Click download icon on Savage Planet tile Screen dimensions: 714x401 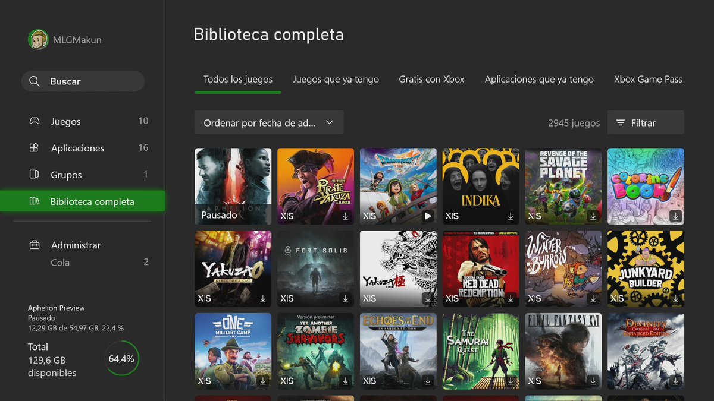click(x=593, y=216)
